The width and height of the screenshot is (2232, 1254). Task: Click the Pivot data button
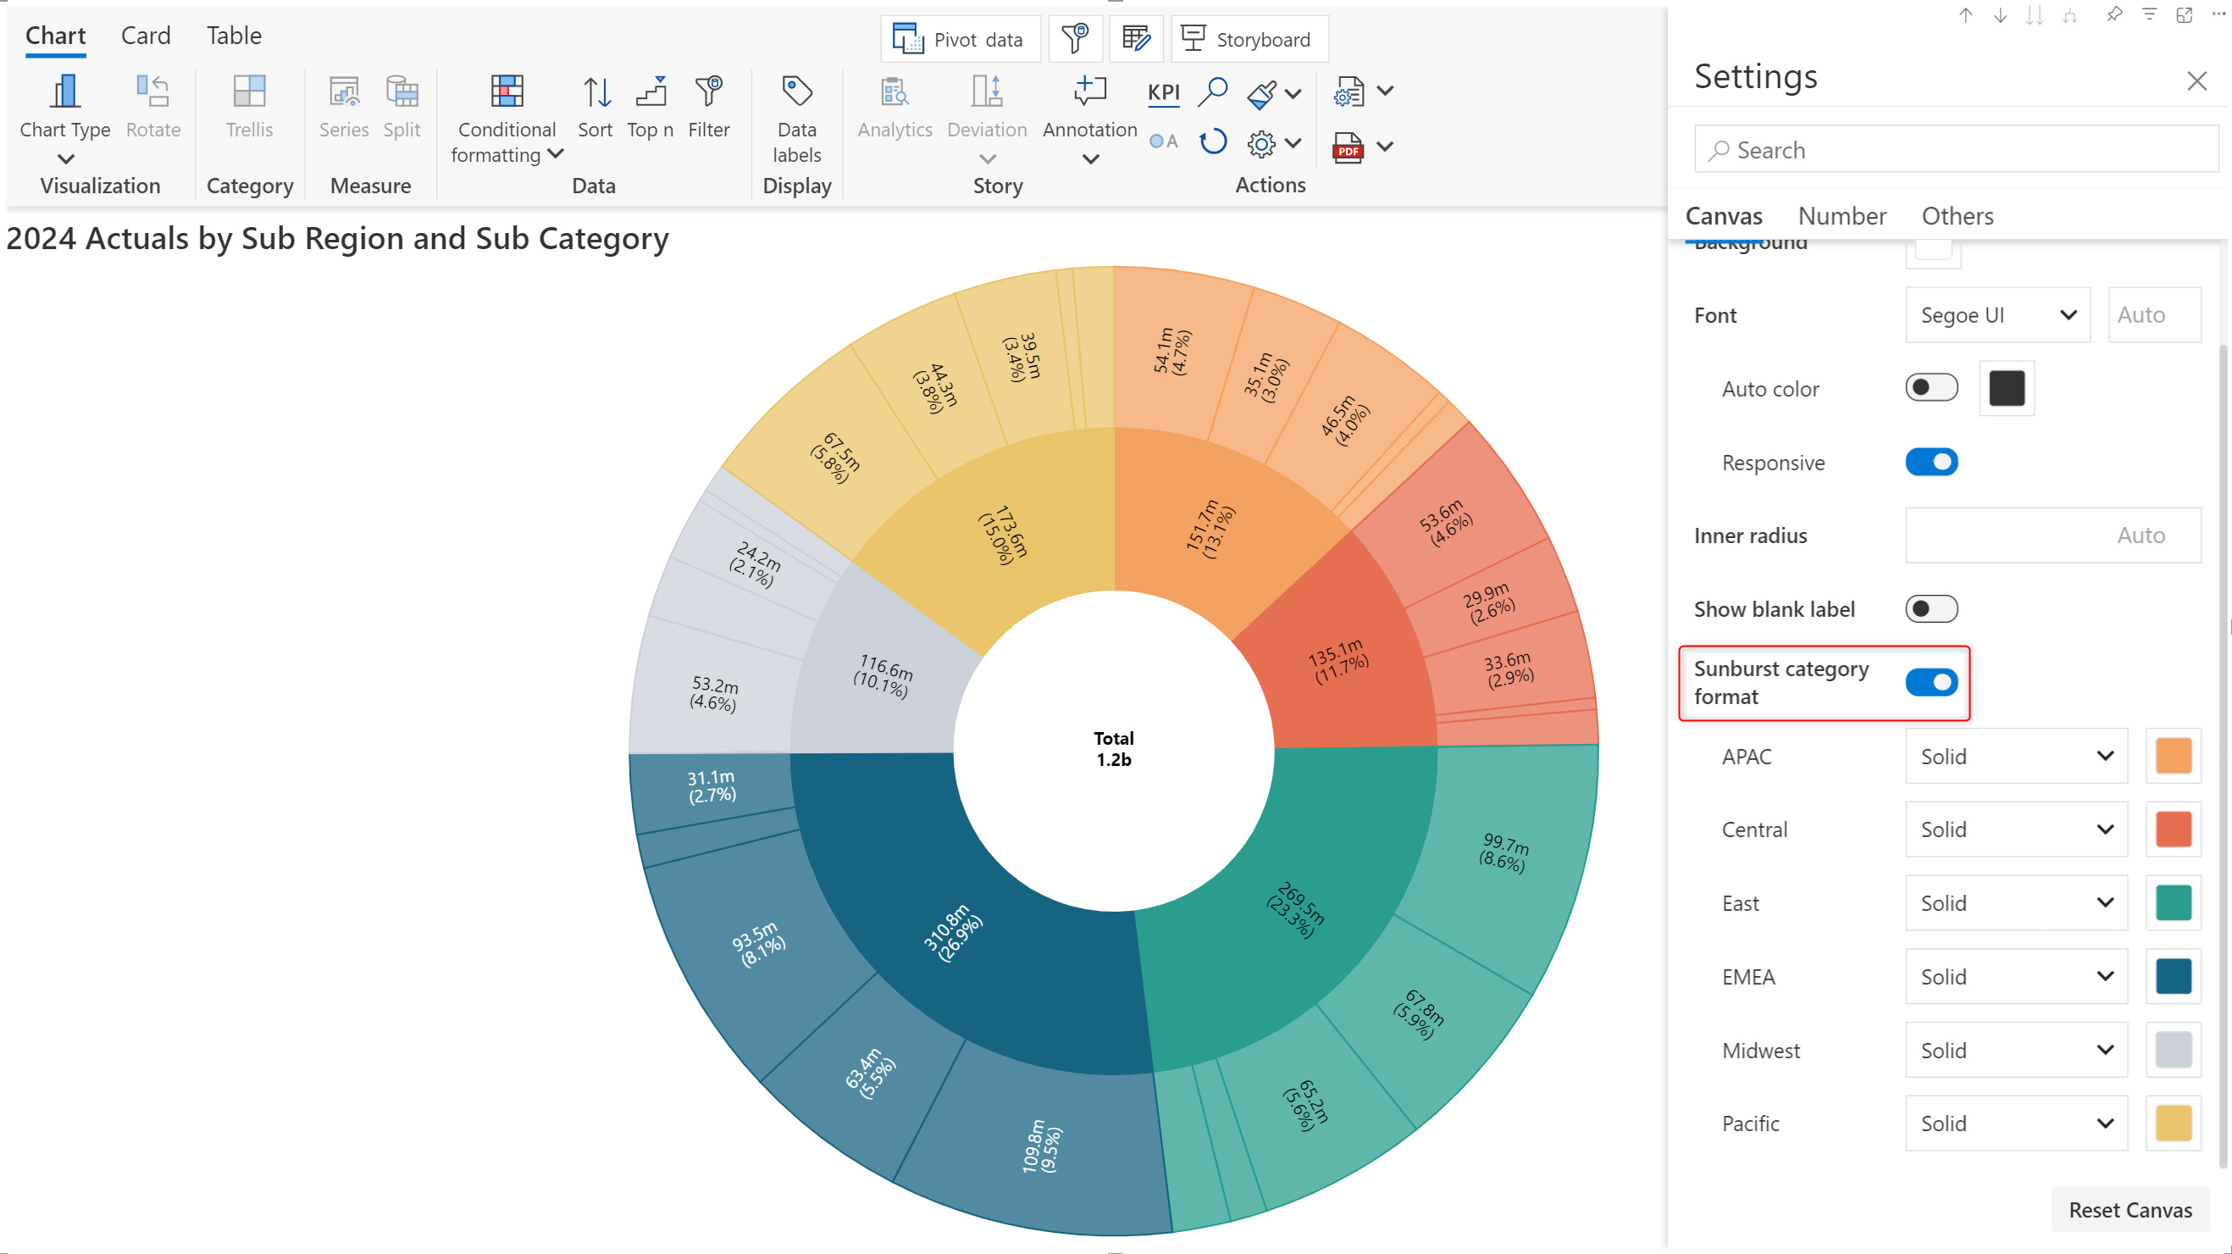(960, 40)
